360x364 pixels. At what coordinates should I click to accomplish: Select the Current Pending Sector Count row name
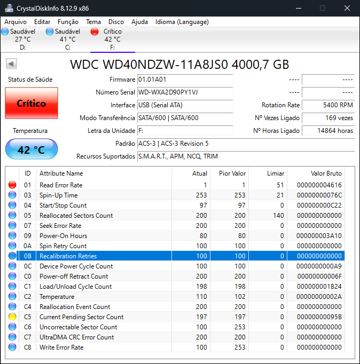[81, 317]
